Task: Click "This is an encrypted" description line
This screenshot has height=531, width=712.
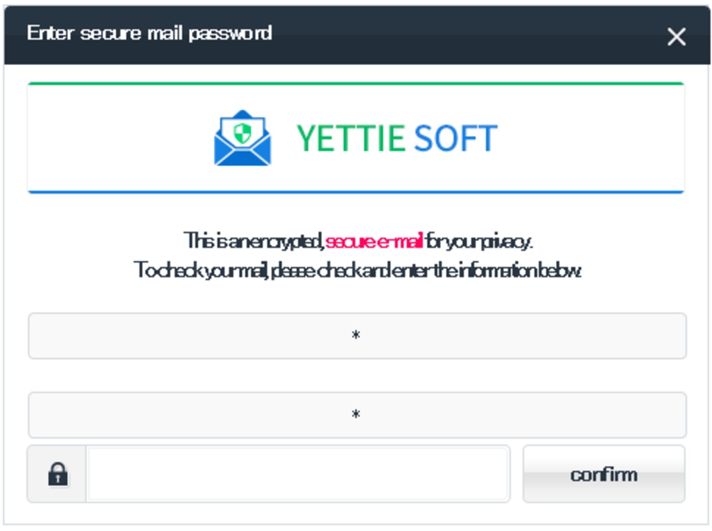Action: 255,241
